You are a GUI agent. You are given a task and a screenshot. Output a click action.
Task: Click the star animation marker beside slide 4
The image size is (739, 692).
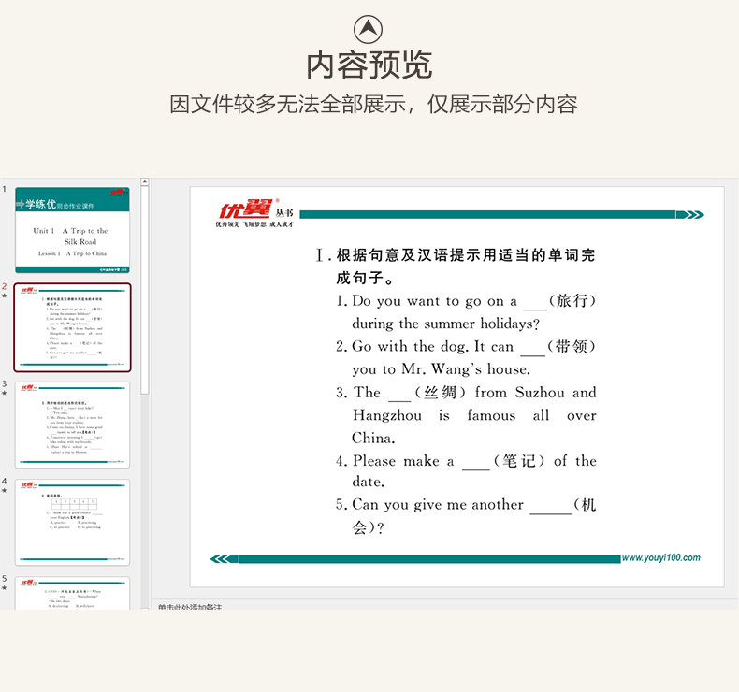point(5,491)
